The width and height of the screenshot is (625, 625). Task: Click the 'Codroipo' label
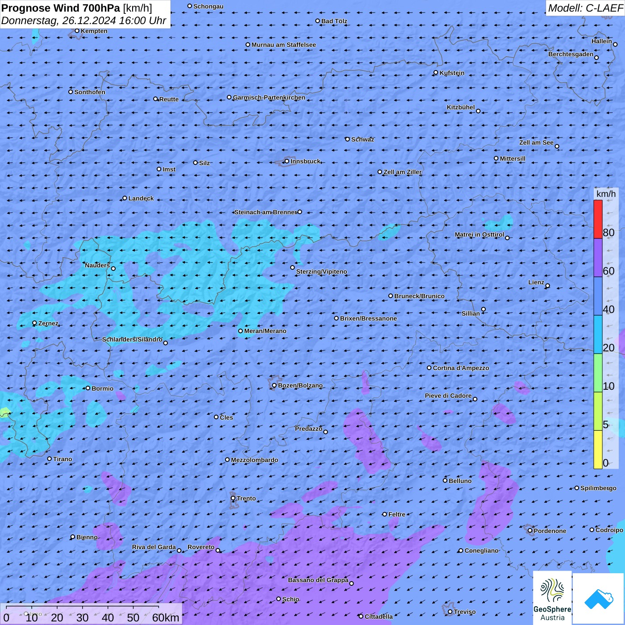(609, 530)
